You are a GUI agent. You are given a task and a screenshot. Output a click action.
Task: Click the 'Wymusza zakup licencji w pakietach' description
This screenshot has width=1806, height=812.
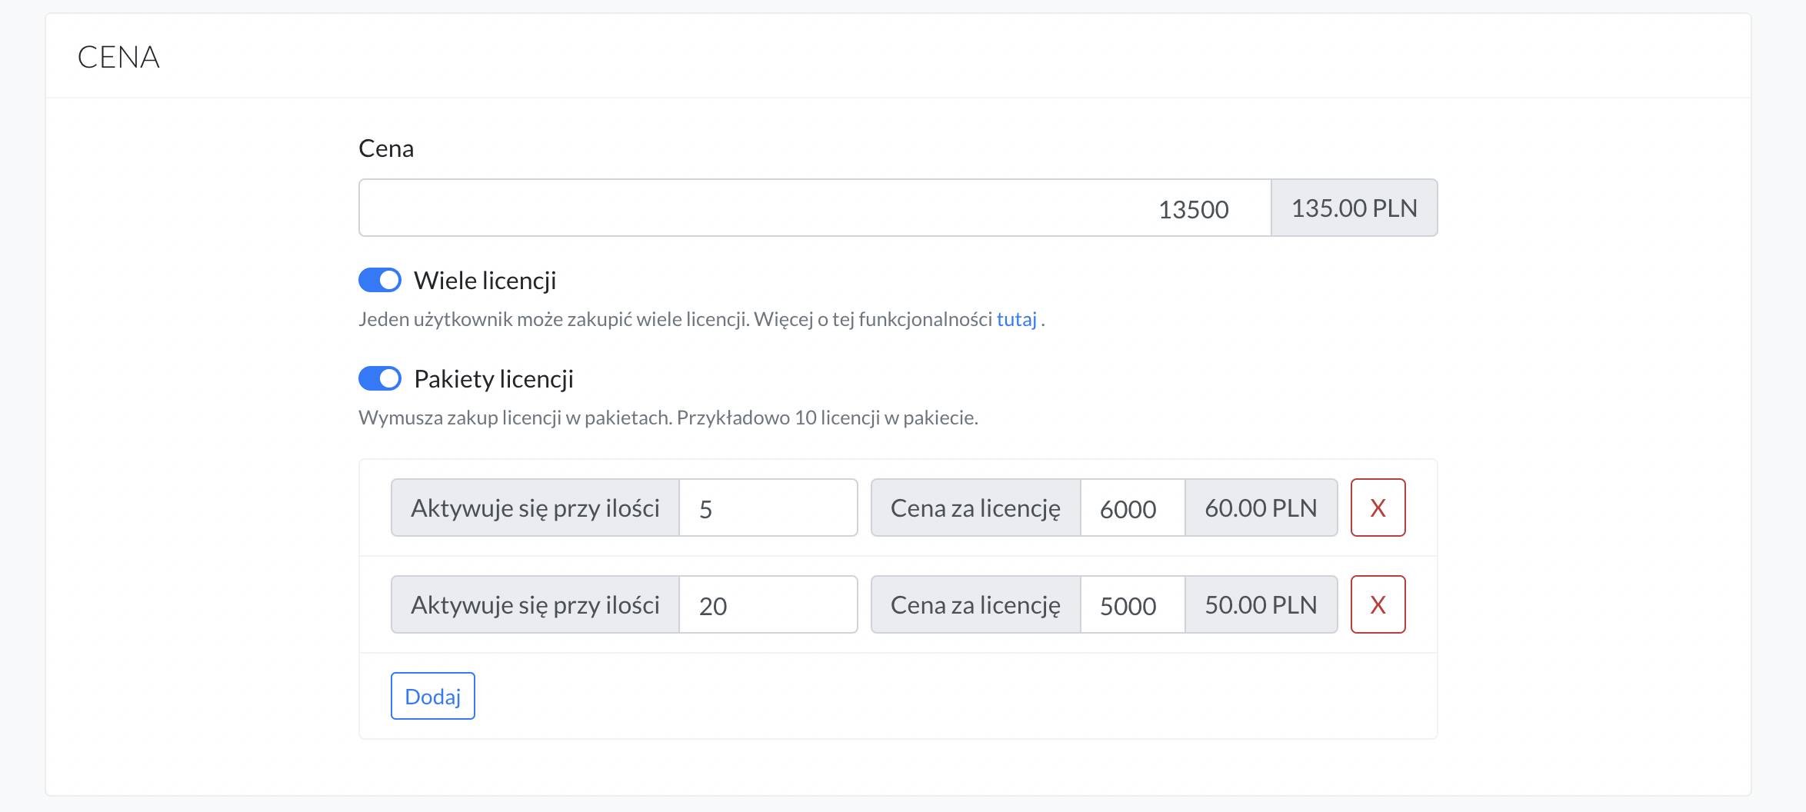pyautogui.click(x=668, y=418)
